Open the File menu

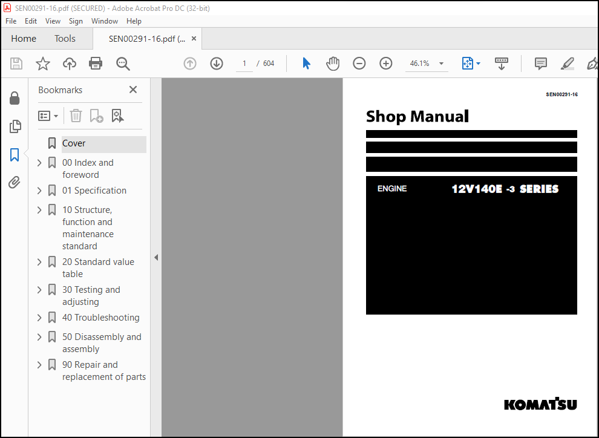(11, 21)
